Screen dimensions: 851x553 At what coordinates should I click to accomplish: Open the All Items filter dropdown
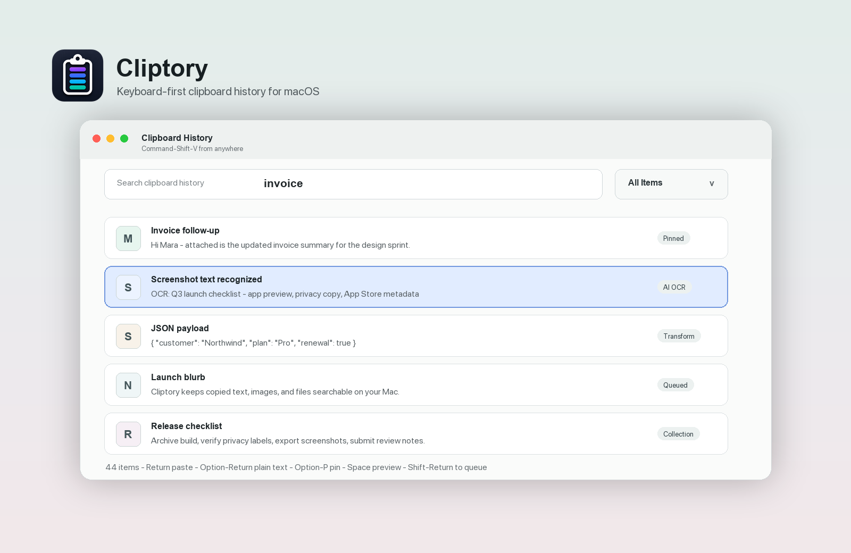[671, 184]
